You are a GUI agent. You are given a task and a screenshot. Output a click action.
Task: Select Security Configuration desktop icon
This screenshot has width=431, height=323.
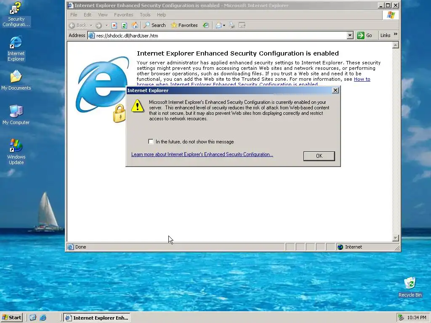[x=16, y=15]
